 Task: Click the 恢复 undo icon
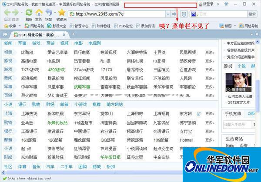click(x=49, y=13)
